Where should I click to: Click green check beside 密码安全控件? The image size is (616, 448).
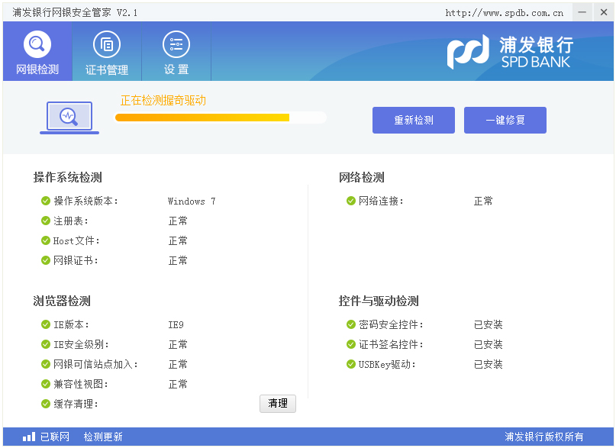[x=351, y=325]
